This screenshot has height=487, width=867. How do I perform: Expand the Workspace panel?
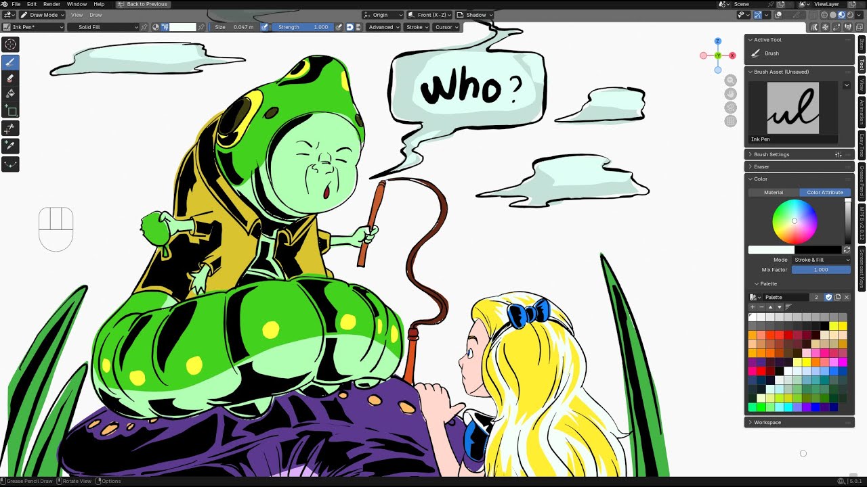[799, 422]
